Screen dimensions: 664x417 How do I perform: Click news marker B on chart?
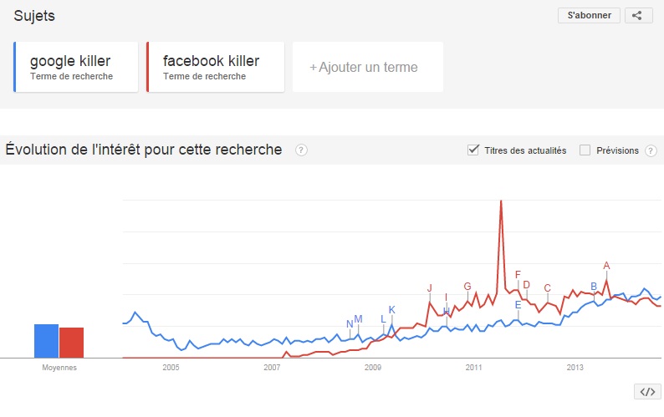594,287
